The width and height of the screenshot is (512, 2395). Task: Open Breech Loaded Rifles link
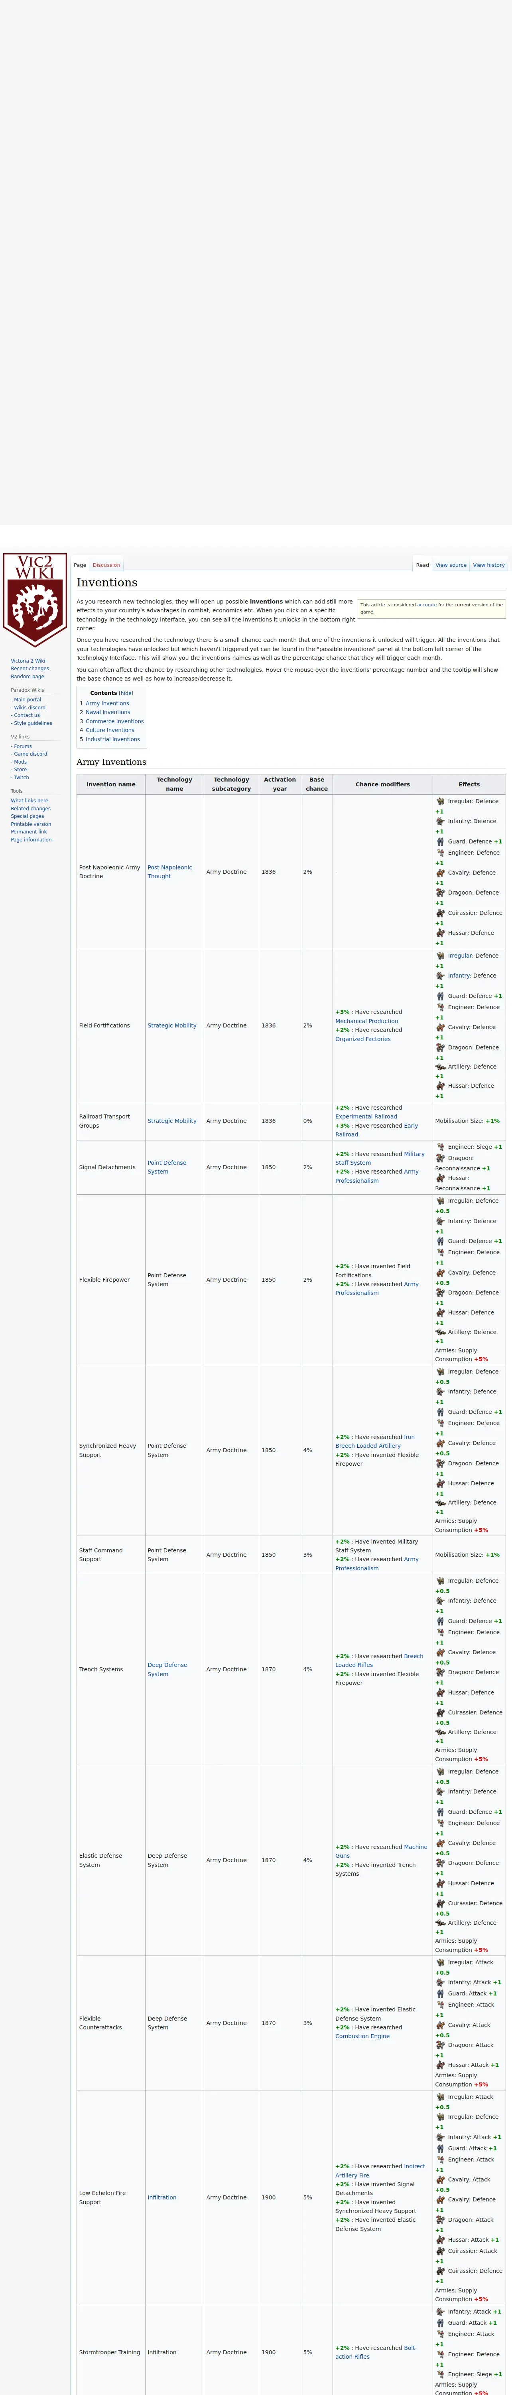coord(379,1661)
